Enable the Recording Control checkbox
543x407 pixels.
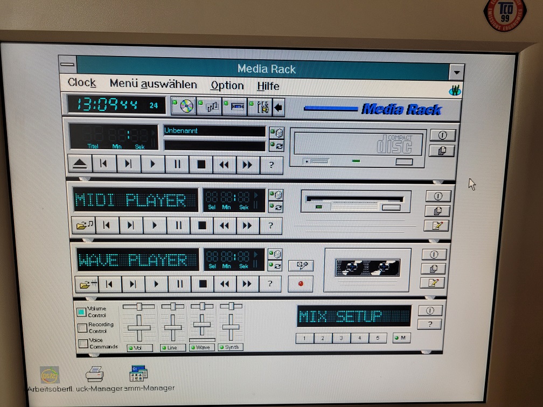pos(82,327)
